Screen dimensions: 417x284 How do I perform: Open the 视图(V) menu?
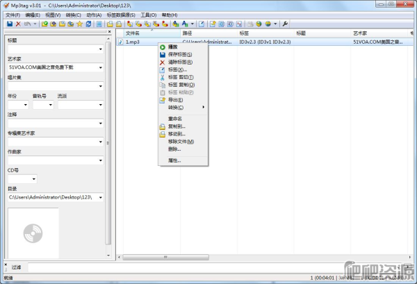53,15
